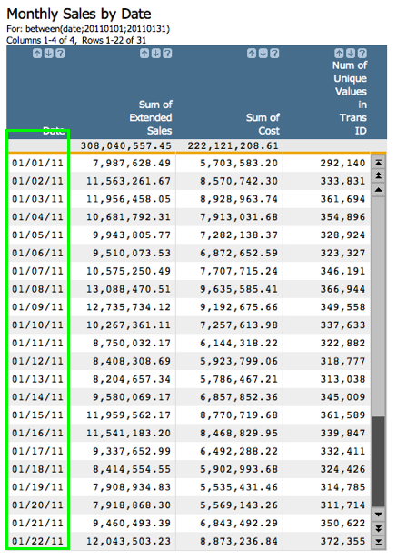Click Num of Unique Values in Trans ID header
Viewport: 397px width, 560px height.
350,98
